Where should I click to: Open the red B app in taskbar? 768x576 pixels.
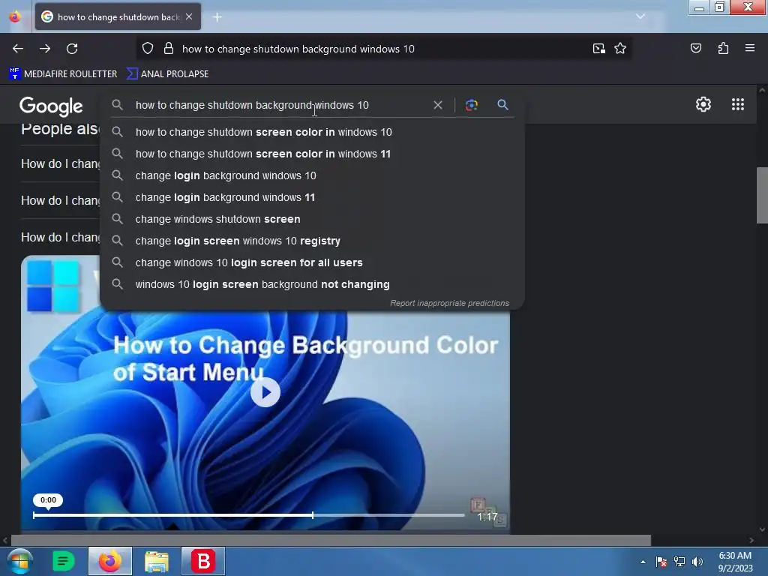click(203, 561)
